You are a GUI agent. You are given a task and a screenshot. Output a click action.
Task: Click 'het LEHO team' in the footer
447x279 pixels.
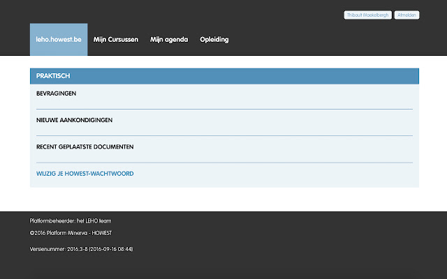tap(94, 220)
